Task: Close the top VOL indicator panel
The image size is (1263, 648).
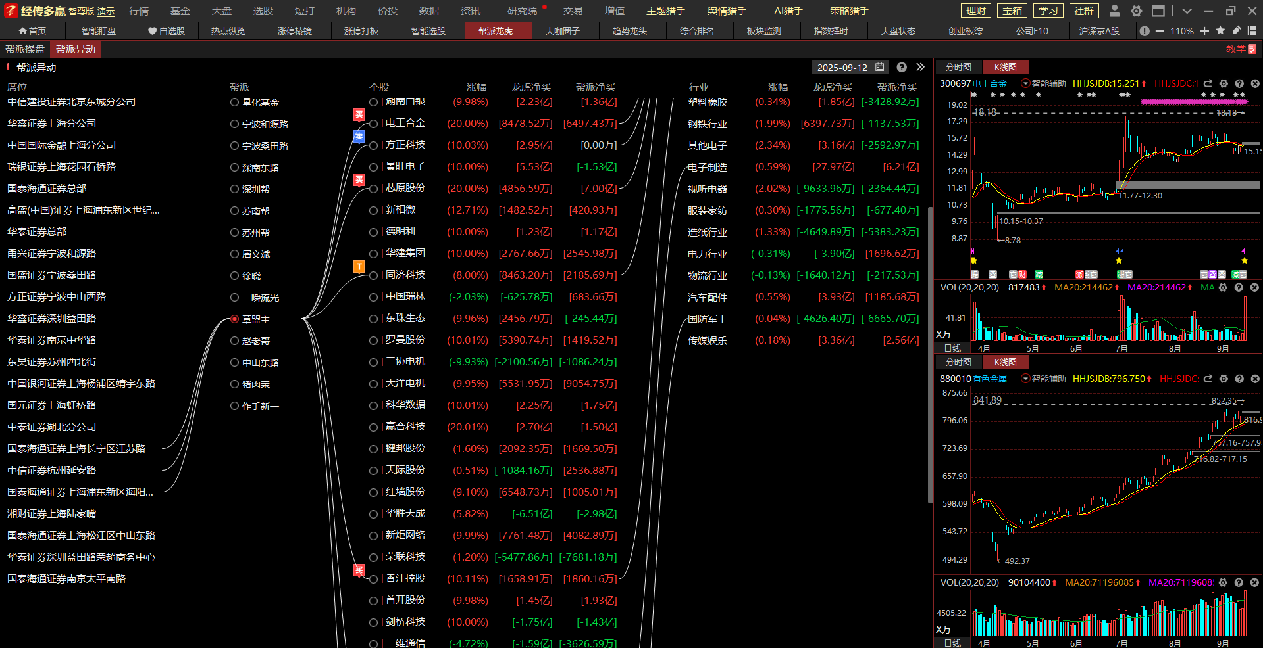Action: [1254, 287]
